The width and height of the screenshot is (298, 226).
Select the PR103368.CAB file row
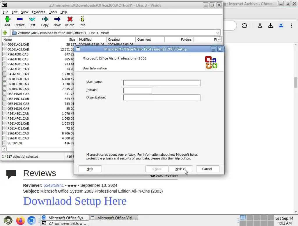(x=38, y=79)
